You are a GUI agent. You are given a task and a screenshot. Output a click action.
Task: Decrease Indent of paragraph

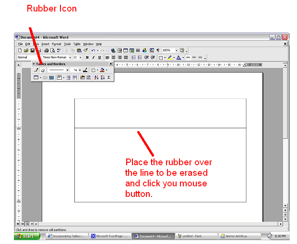pyautogui.click(x=146, y=58)
